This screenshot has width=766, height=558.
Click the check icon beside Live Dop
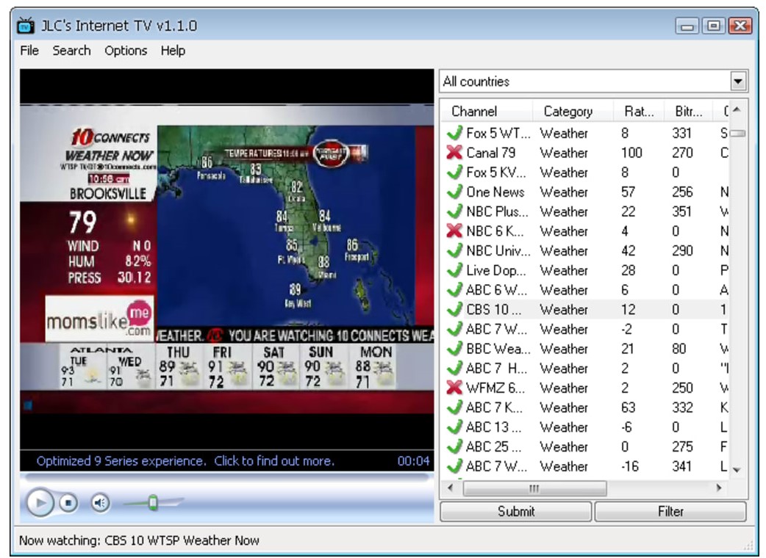[x=454, y=269]
